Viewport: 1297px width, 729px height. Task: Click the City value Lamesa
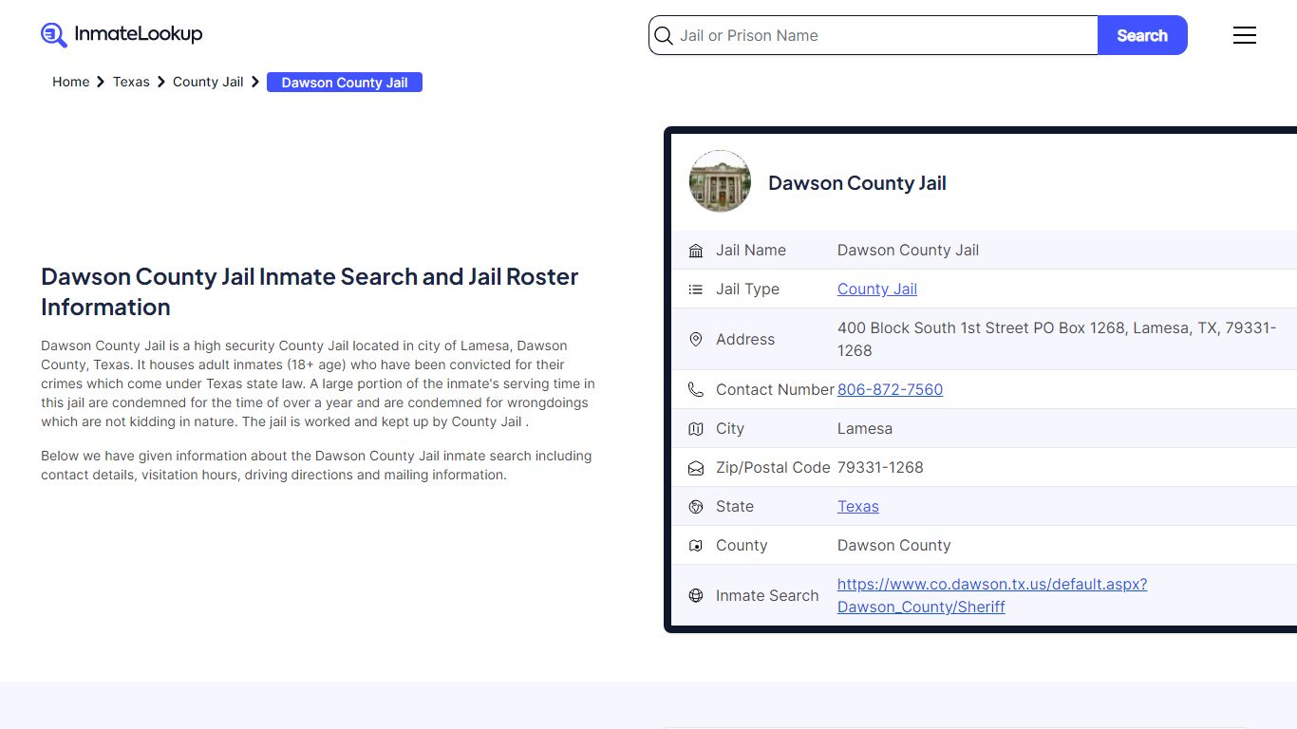[865, 428]
